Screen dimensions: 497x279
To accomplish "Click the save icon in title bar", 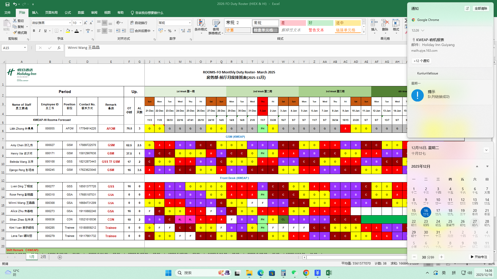I will [x=7, y=4].
